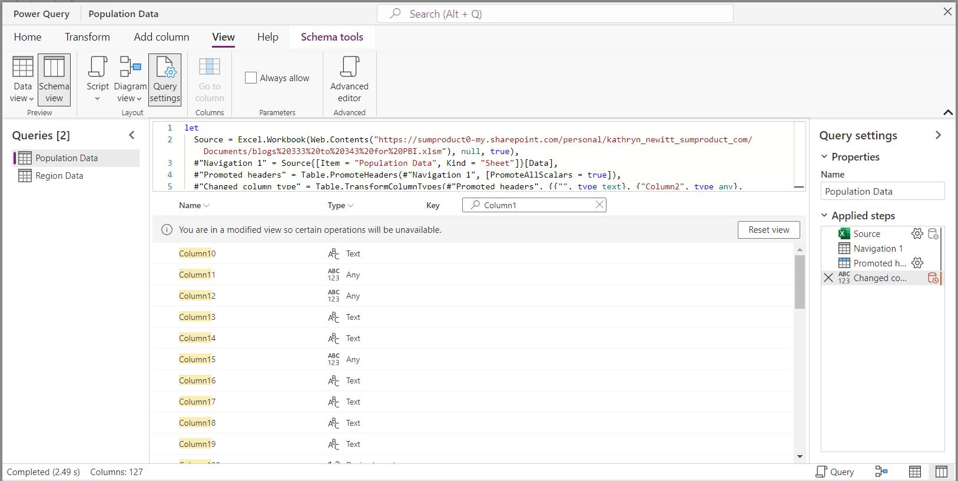
Task: Select the Region Data query
Action: point(76,175)
